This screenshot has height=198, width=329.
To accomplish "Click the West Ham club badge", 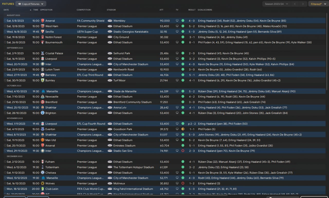I will 43,26.
